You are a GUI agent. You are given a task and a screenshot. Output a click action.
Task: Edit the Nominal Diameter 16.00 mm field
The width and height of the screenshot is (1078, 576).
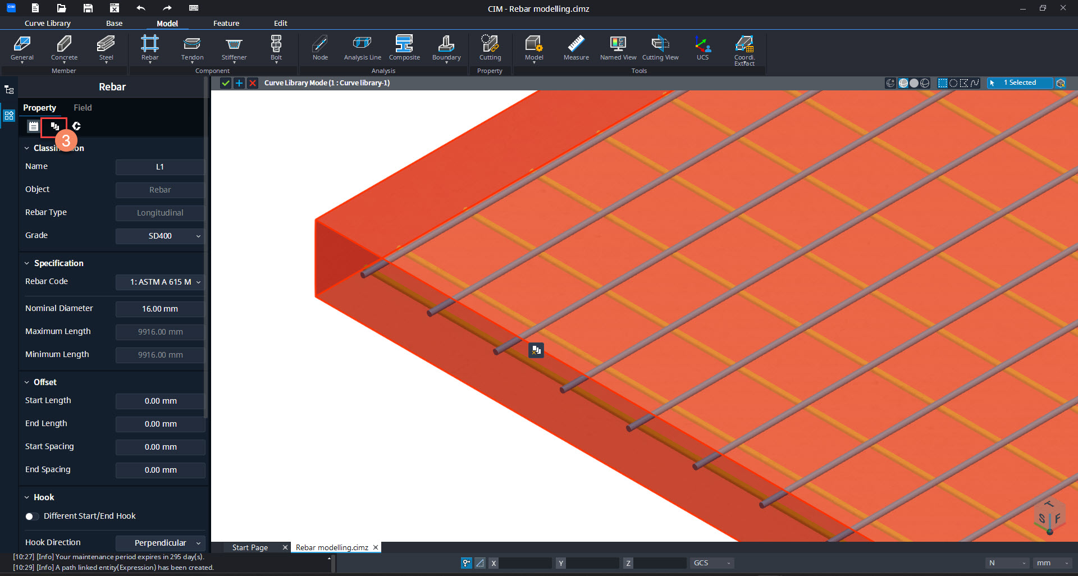point(160,309)
